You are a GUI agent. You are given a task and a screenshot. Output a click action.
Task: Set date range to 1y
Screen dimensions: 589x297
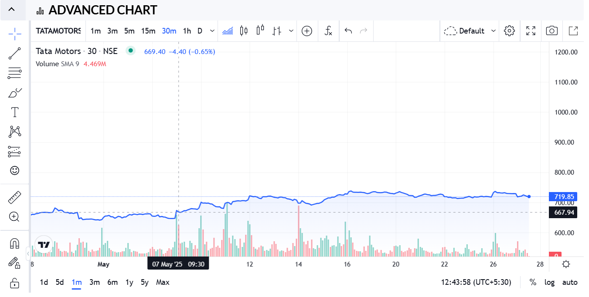point(129,282)
